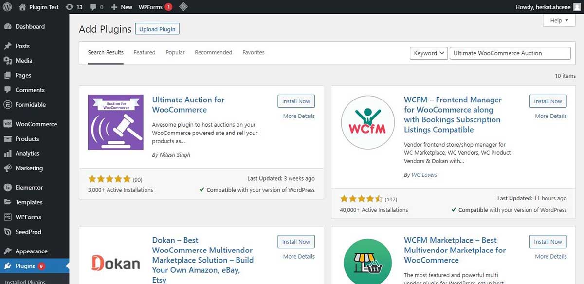Install WCFM Marketplace plugin now
Screen dimensions: 584x284
click(x=548, y=242)
